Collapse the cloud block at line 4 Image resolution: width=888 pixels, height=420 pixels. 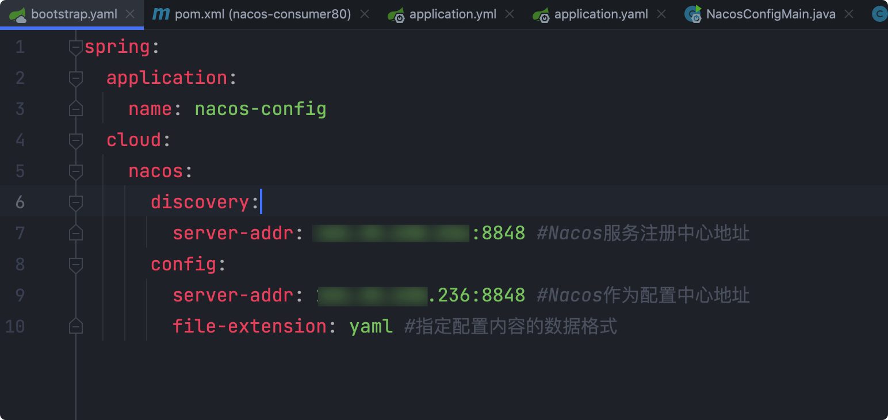(x=75, y=140)
